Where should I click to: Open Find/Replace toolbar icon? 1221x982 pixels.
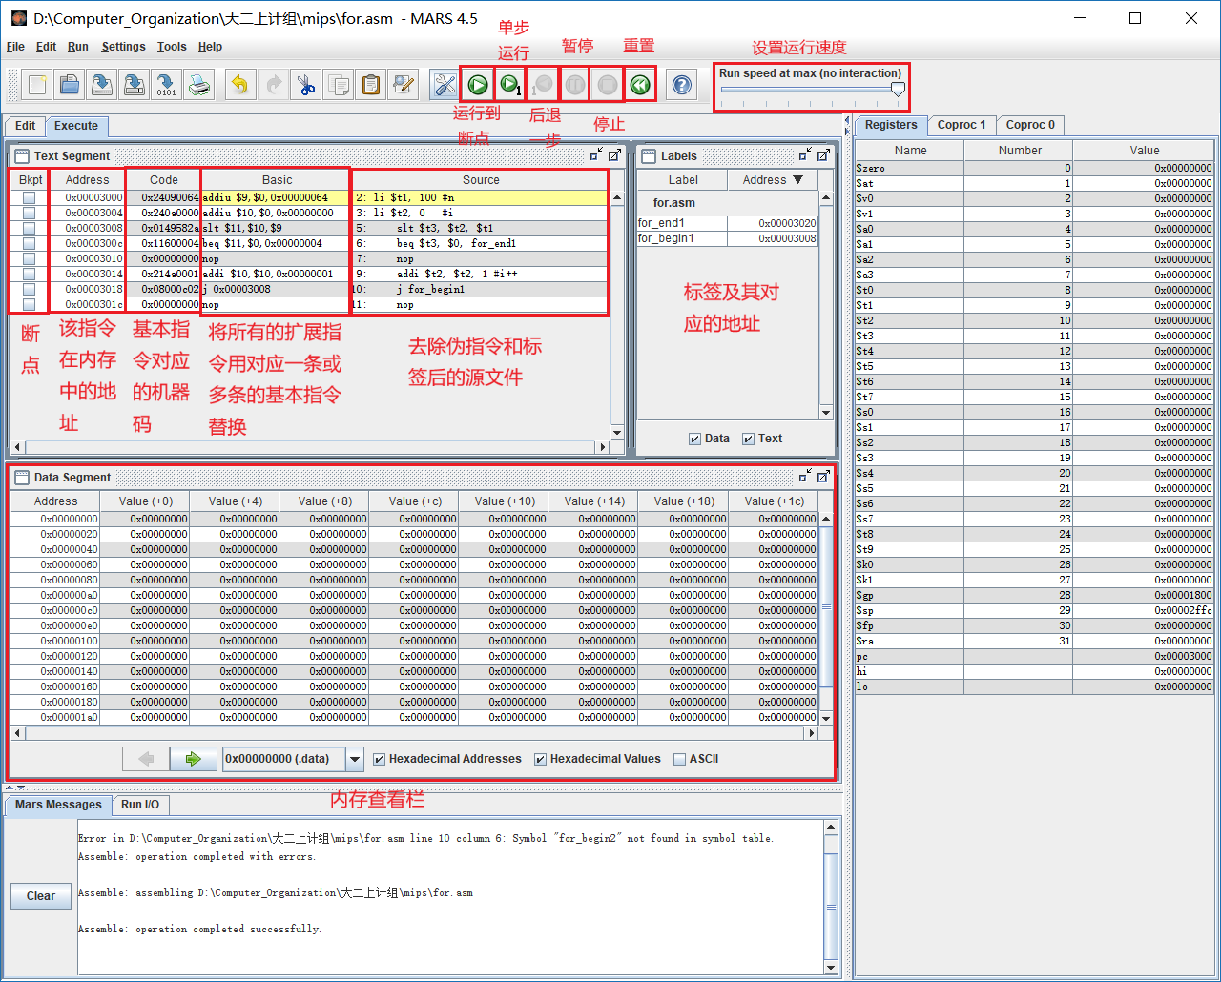404,85
